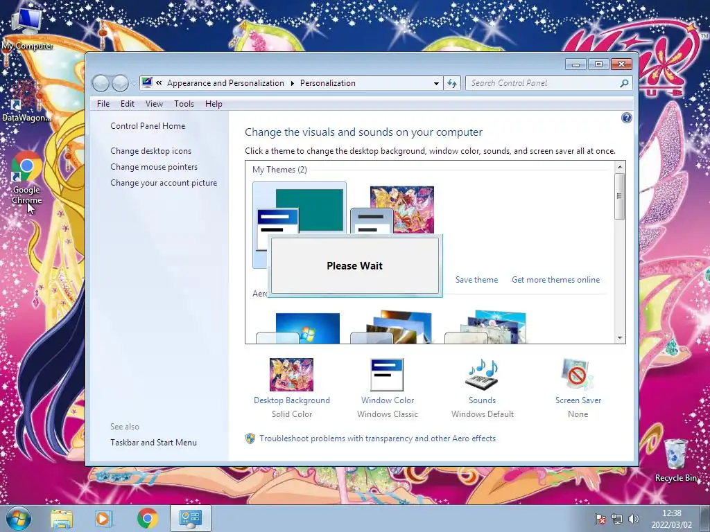
Task: Click the forward navigation arrow
Action: pyautogui.click(x=120, y=83)
